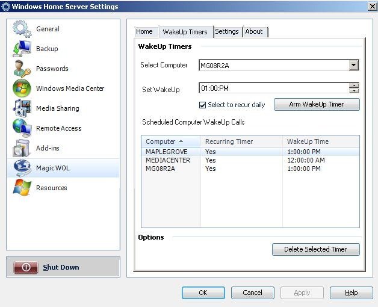The image size is (378, 307).
Task: Select the MAPLEGROVE timer row
Action: coord(250,152)
